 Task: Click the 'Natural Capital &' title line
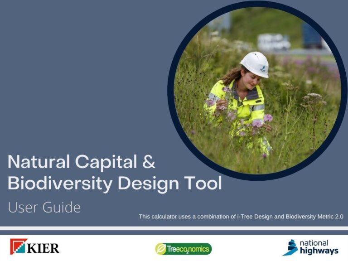pyautogui.click(x=82, y=162)
